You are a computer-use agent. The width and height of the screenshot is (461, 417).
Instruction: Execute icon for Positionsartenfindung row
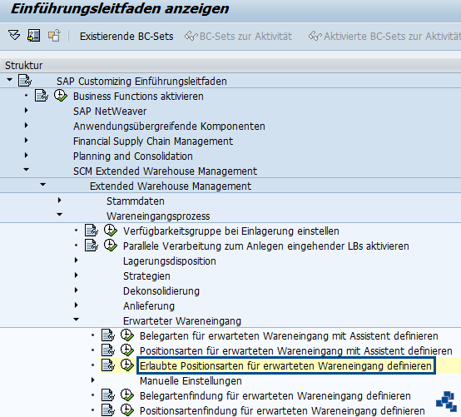point(127,410)
